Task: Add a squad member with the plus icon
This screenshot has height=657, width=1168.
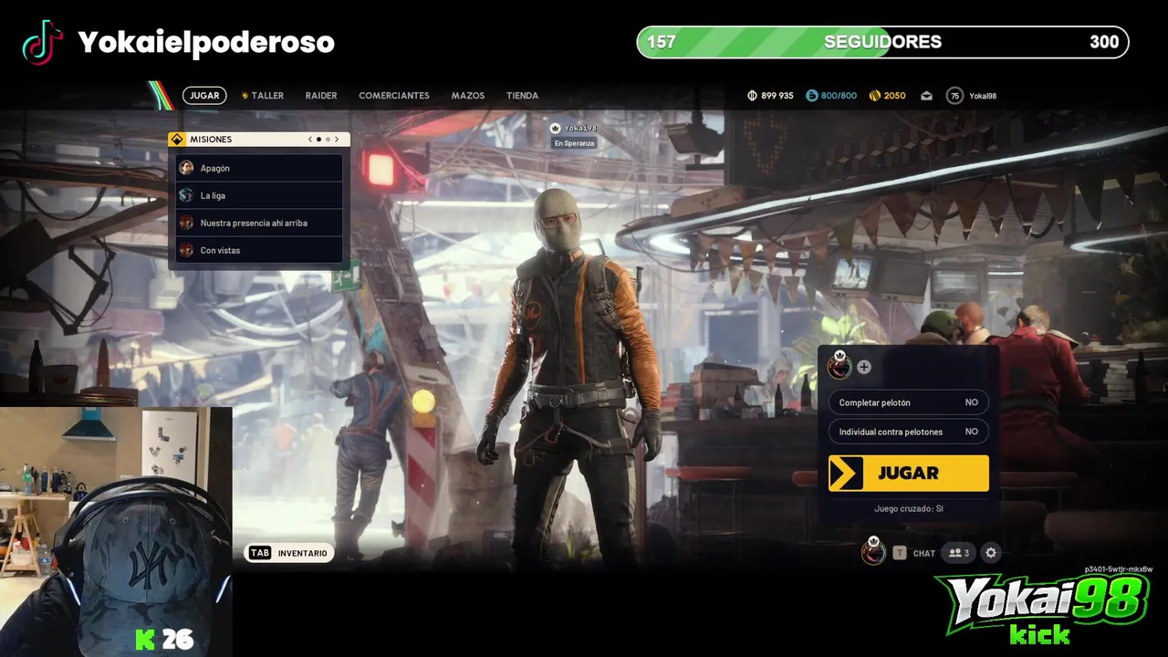Action: [x=864, y=367]
